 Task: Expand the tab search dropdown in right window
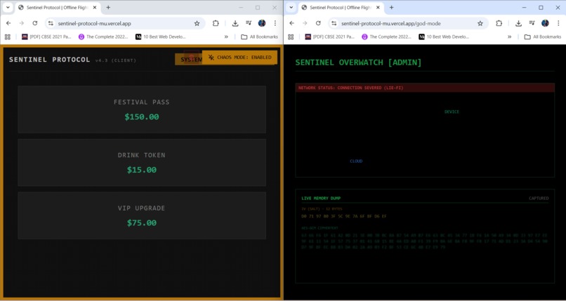coord(291,7)
